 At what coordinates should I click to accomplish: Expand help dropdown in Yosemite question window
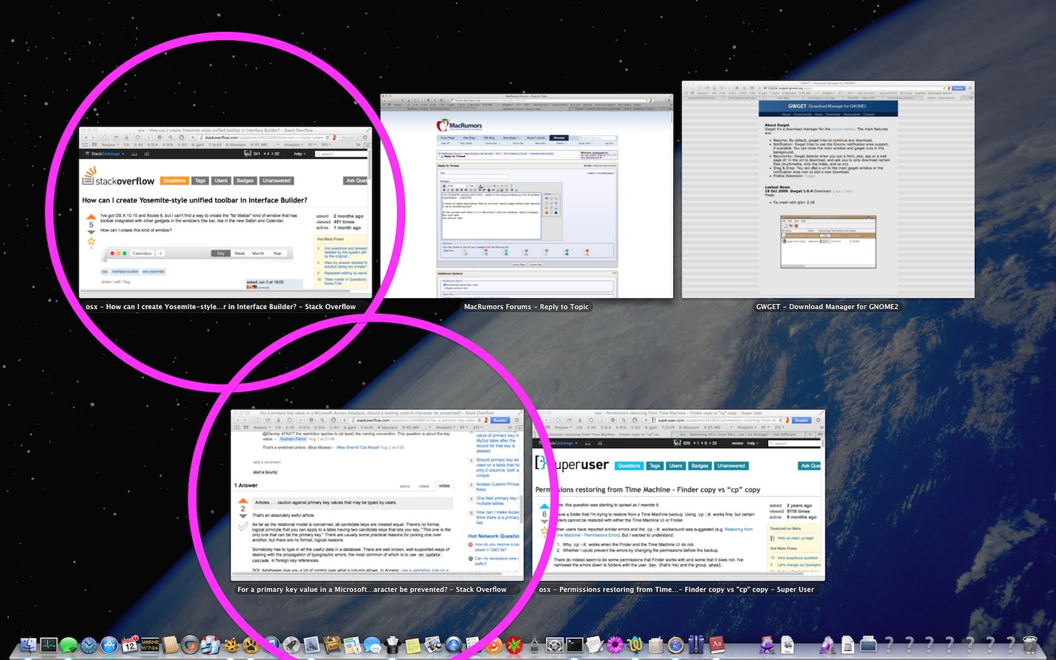pyautogui.click(x=299, y=154)
